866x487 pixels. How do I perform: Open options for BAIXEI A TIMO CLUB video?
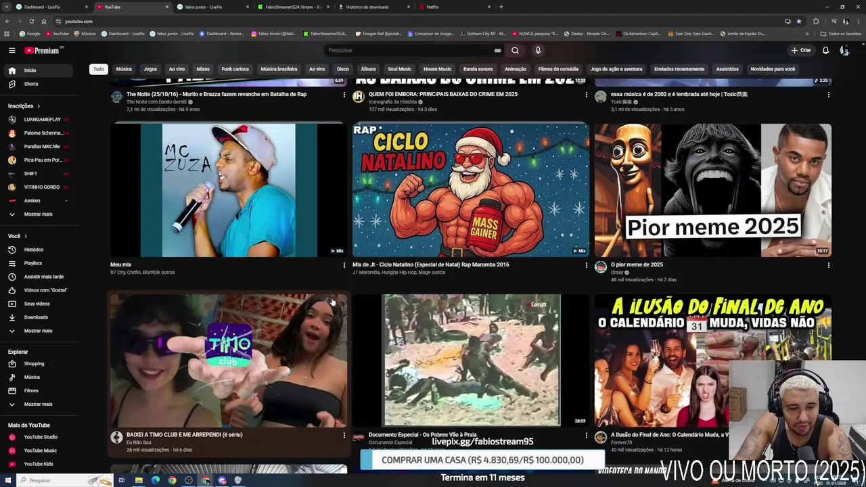click(x=344, y=436)
